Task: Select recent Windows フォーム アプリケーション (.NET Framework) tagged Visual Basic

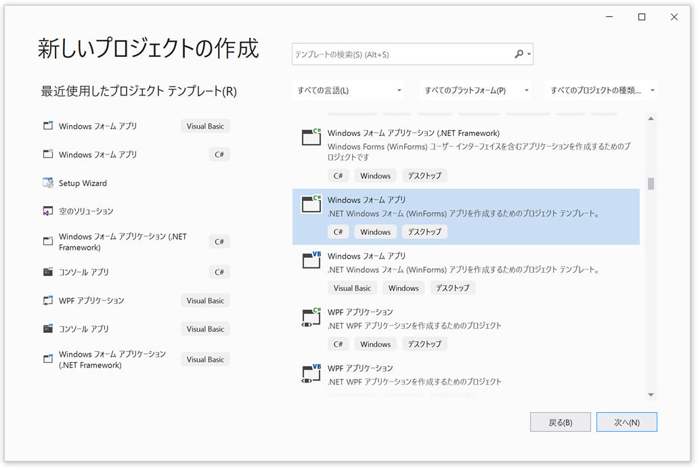Action: click(136, 359)
